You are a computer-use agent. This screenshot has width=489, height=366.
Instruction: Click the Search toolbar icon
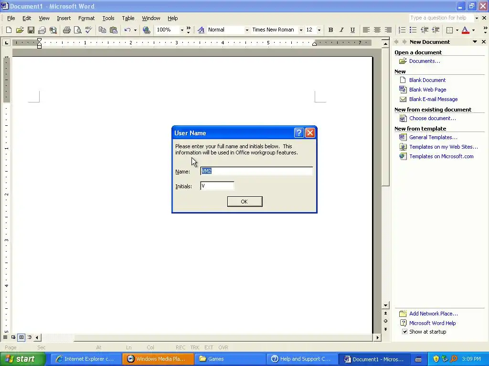click(x=53, y=30)
